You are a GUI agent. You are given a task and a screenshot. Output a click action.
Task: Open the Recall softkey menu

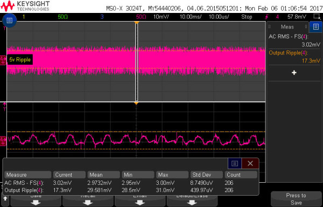[x=88, y=199]
